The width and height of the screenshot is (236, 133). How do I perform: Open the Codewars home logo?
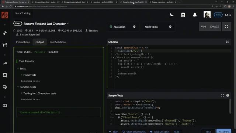(5, 15)
